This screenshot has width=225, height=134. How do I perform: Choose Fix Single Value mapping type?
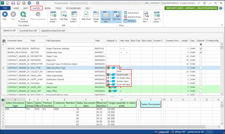[x=119, y=78]
